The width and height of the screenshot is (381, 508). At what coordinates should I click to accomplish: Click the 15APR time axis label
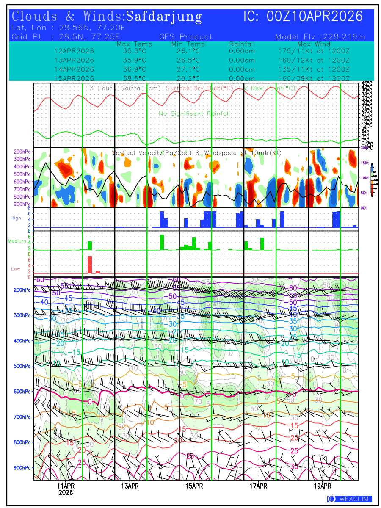pos(194,486)
